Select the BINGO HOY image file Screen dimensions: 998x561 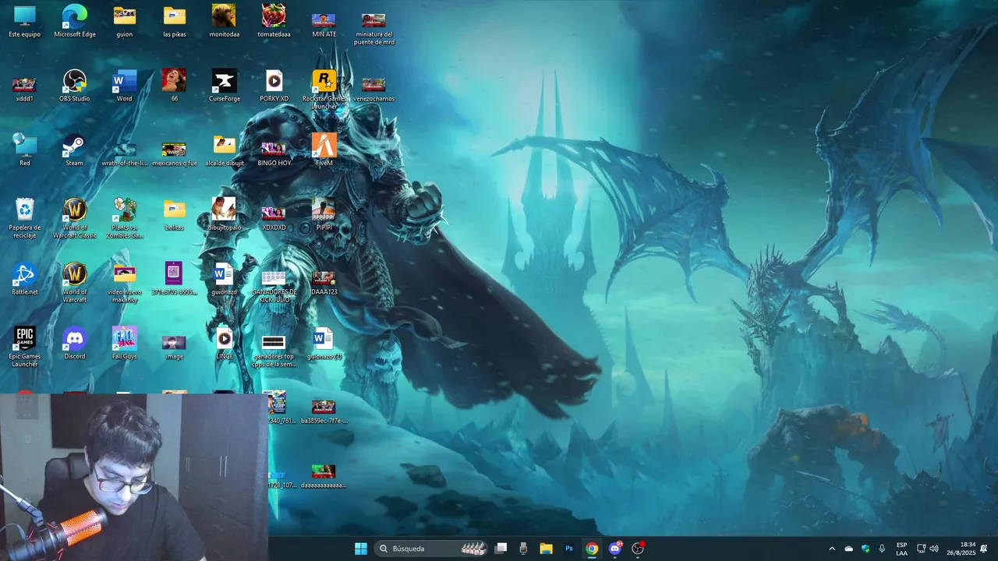coord(274,153)
